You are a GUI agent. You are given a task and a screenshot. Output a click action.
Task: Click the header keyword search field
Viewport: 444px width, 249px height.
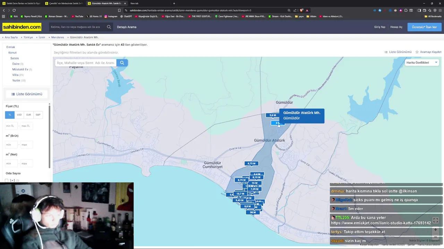(78, 27)
